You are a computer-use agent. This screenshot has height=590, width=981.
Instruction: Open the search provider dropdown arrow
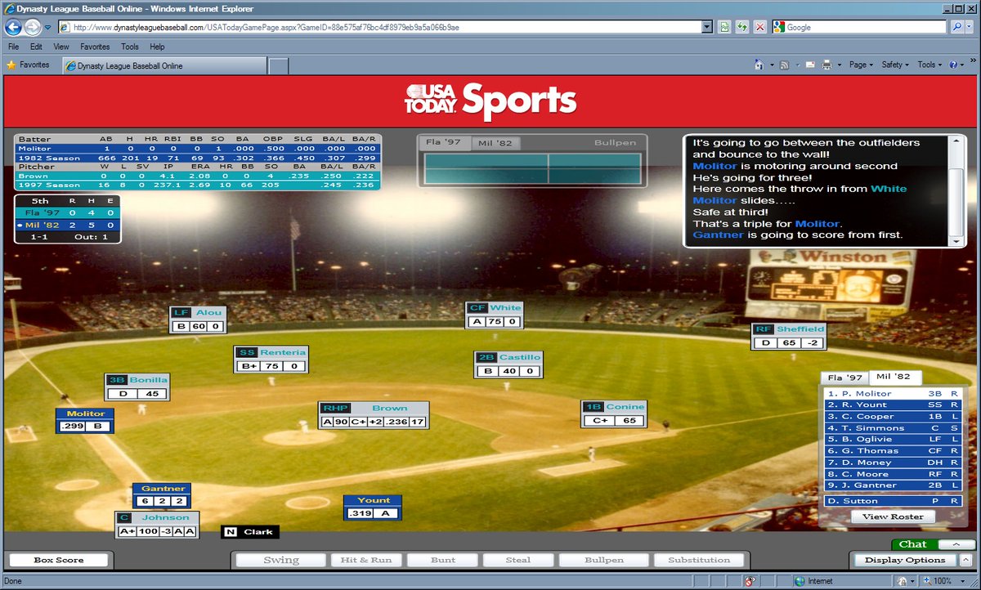point(970,27)
